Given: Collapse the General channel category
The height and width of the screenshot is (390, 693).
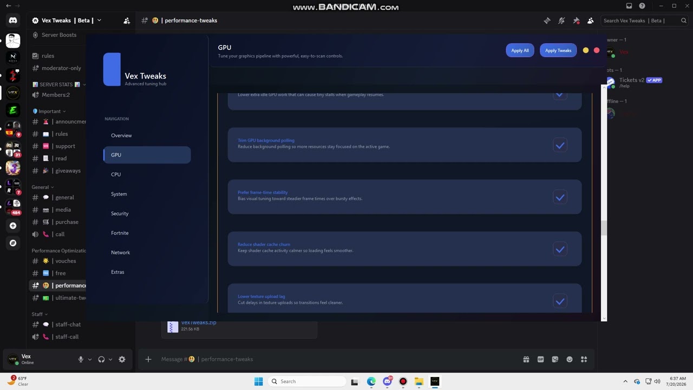Looking at the screenshot, I should click(x=43, y=187).
